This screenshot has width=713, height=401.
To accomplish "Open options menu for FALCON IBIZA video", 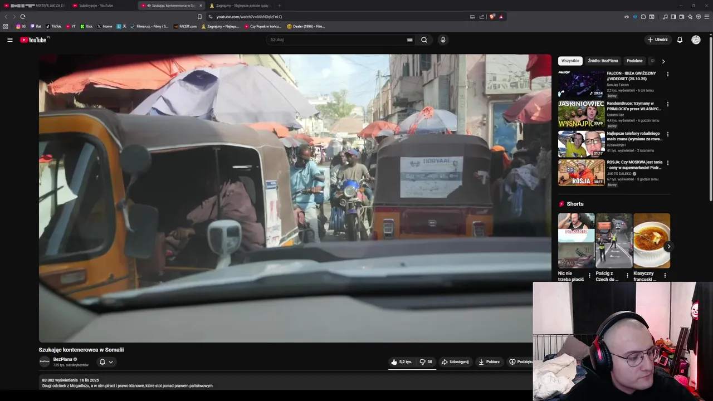I will click(x=667, y=74).
